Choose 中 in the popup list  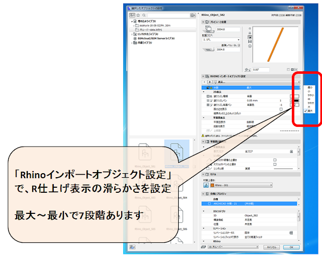tap(309, 99)
